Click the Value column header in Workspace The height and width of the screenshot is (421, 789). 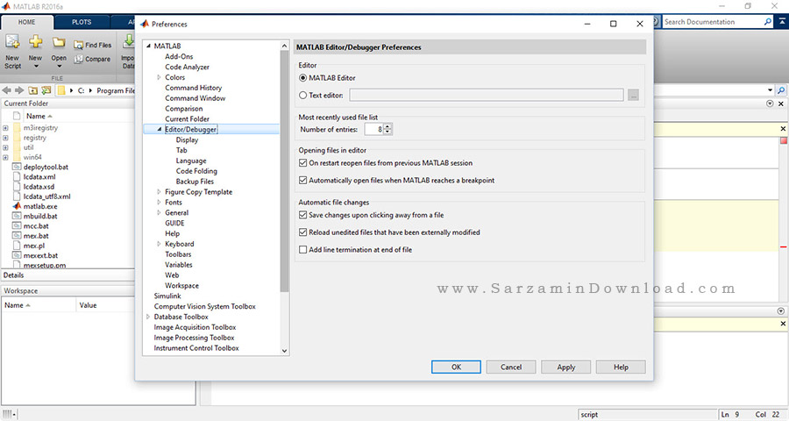coord(88,305)
